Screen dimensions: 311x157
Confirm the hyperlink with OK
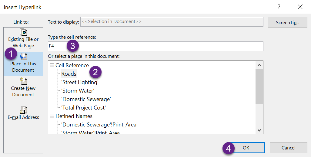coord(246,148)
